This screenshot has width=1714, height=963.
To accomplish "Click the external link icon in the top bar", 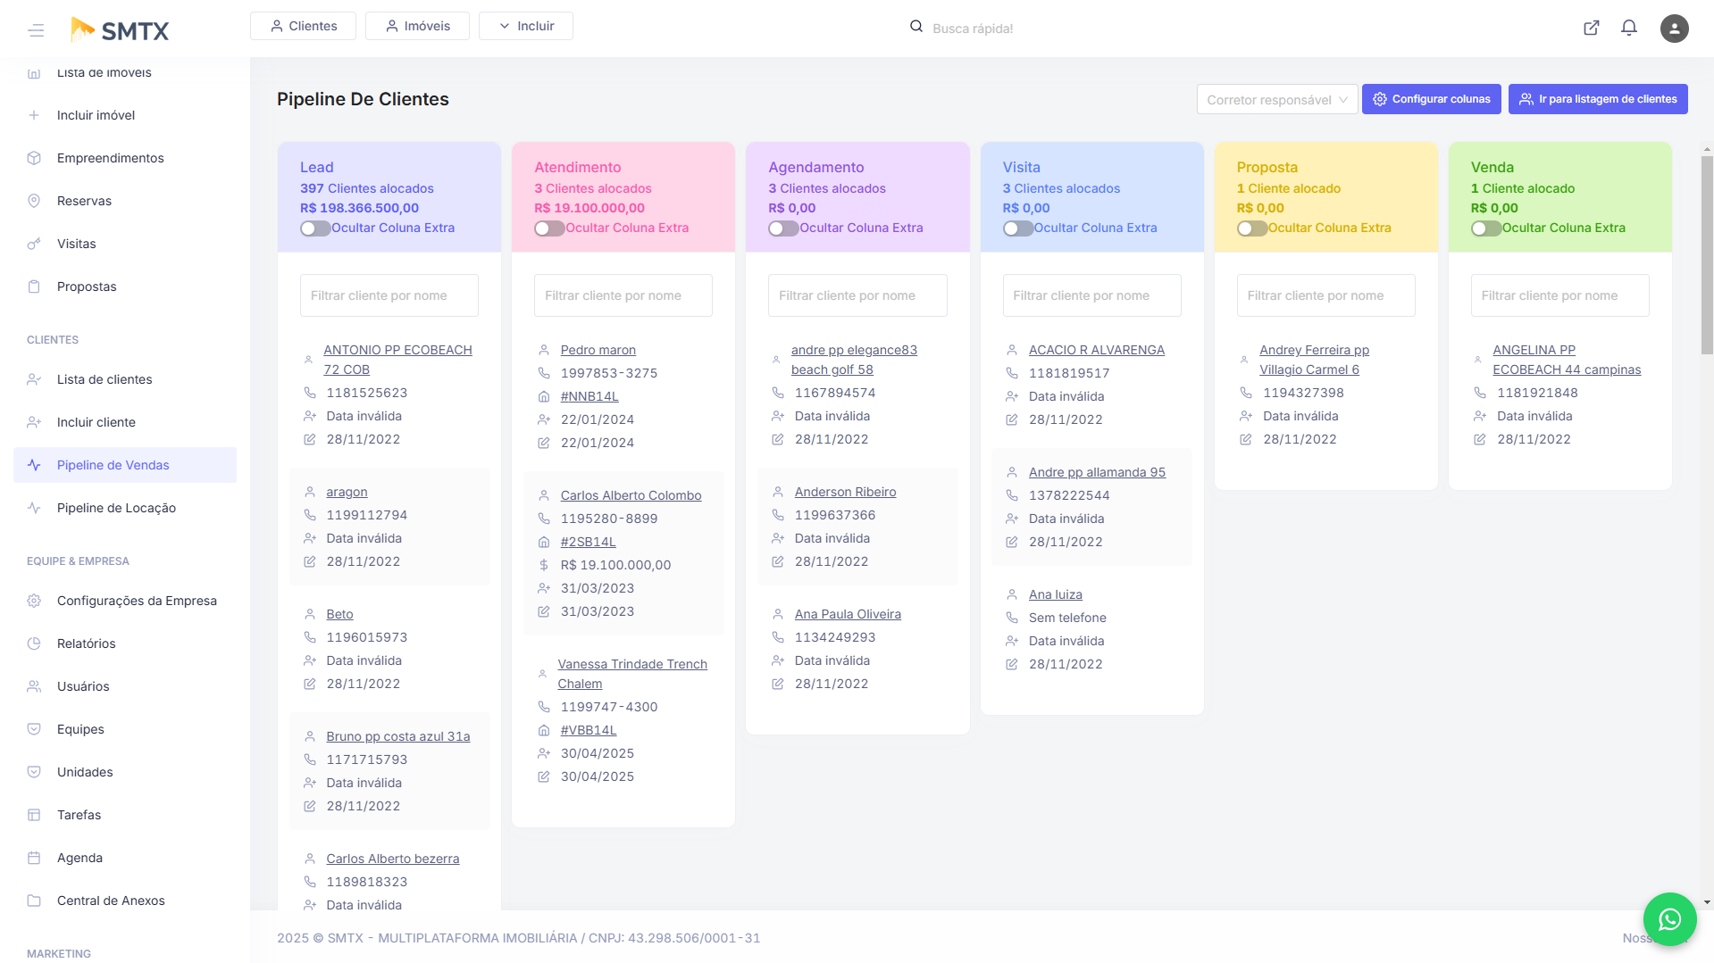I will [x=1591, y=28].
